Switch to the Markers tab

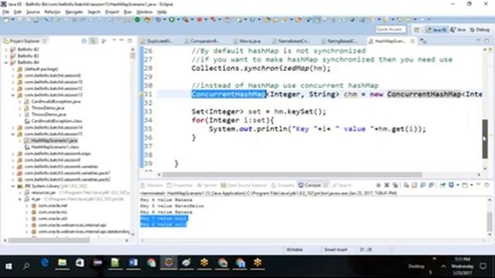click(152, 185)
